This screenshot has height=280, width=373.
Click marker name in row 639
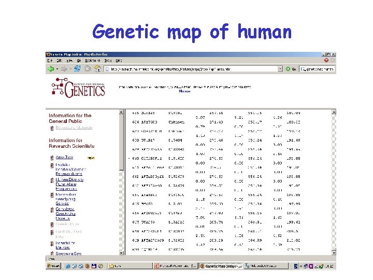152,240
